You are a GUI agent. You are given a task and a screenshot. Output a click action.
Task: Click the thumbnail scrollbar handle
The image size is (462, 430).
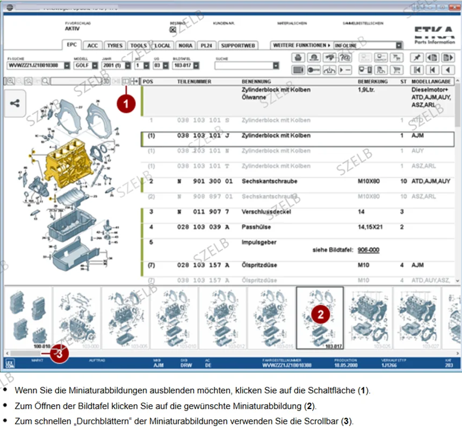tap(26, 353)
